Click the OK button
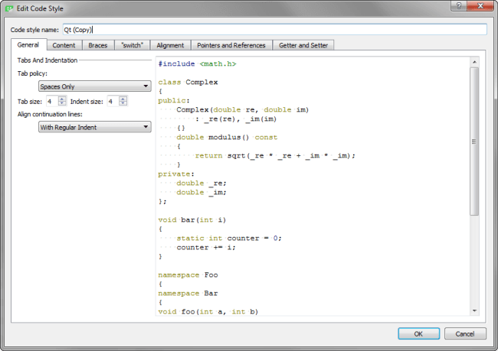The image size is (498, 351). pyautogui.click(x=418, y=333)
